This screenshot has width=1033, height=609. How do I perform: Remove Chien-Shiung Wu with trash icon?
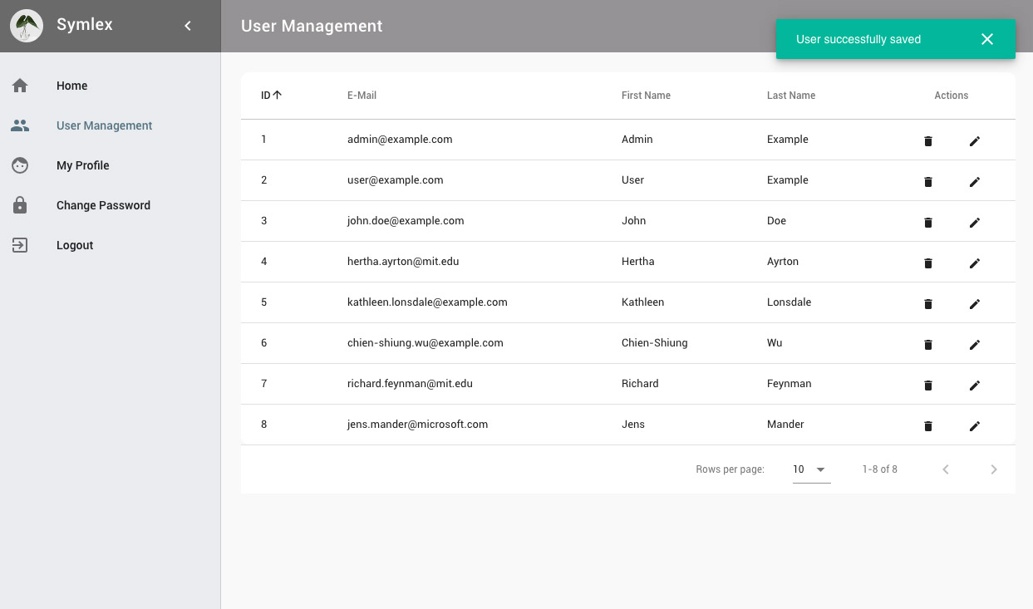coord(928,345)
